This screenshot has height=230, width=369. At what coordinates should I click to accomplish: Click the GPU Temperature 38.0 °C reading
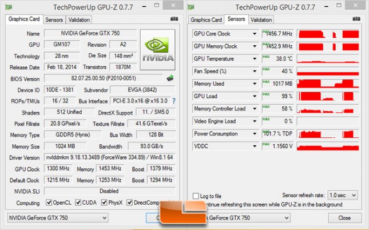pos(278,58)
